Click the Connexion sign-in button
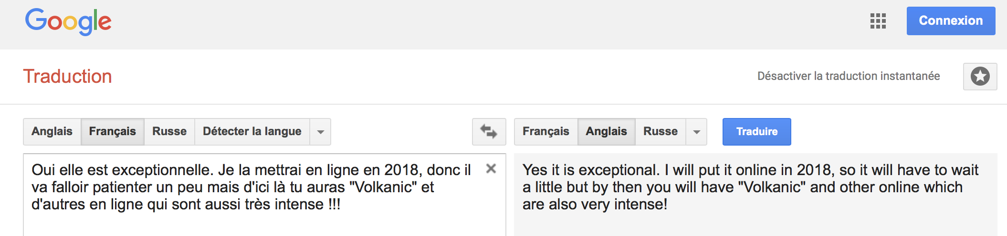 (x=951, y=21)
